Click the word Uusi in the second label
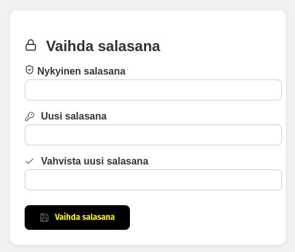Screen dimensions: 295x252 click(52, 116)
